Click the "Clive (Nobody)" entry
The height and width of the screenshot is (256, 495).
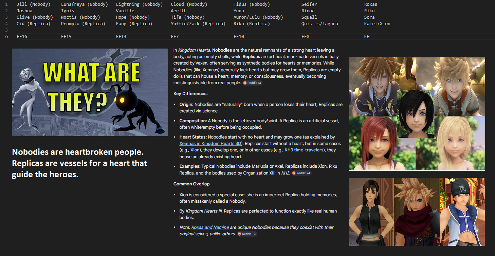(x=35, y=17)
